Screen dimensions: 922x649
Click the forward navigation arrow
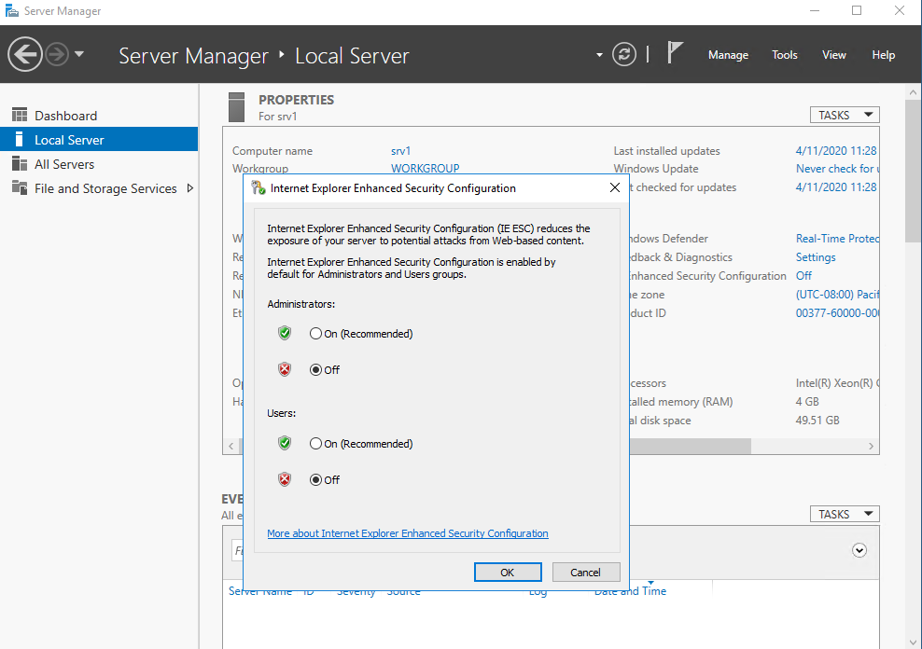(x=57, y=55)
